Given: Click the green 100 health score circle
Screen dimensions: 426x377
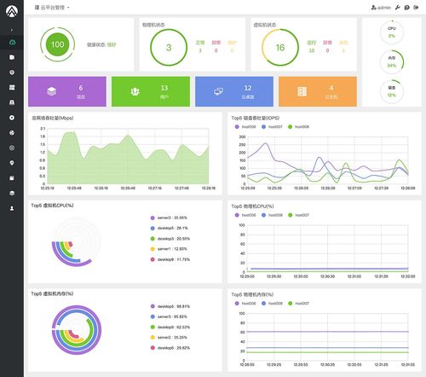Looking at the screenshot, I should (x=57, y=44).
